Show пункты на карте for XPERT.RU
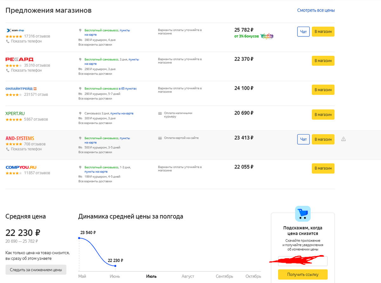 pyautogui.click(x=122, y=113)
